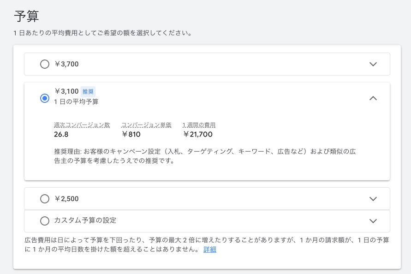Click the コンバージョン単価 metric label
The height and width of the screenshot is (274, 411).
click(146, 125)
